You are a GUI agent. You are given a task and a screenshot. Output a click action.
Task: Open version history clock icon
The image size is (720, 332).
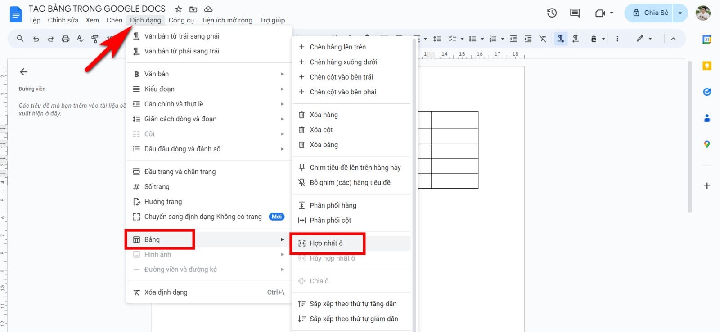click(x=552, y=13)
